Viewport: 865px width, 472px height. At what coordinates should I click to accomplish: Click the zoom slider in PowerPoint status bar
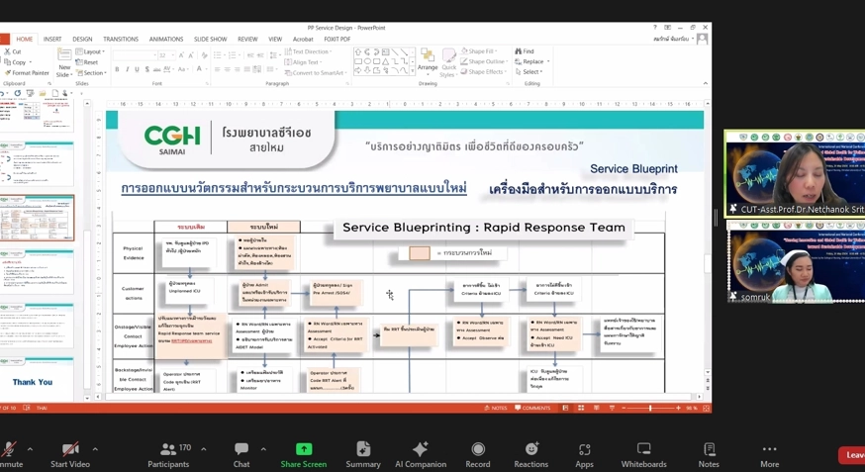click(651, 408)
